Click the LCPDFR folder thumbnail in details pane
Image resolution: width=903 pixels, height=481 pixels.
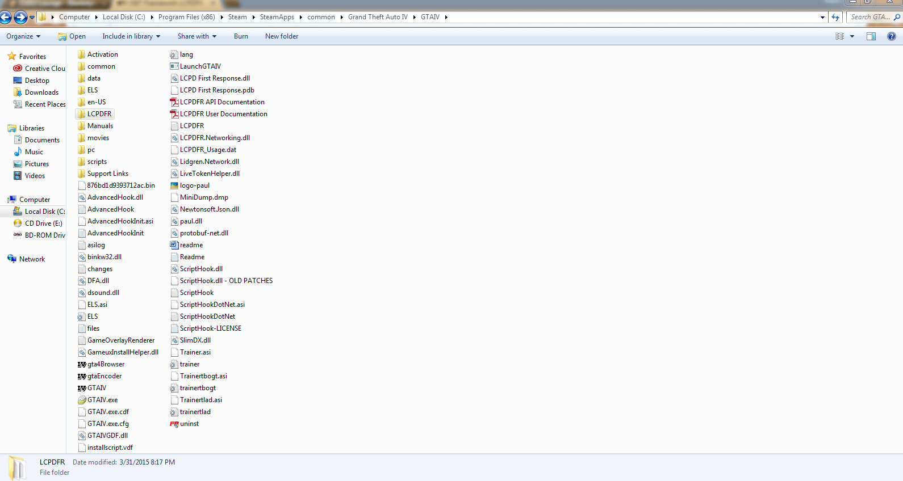tap(17, 468)
